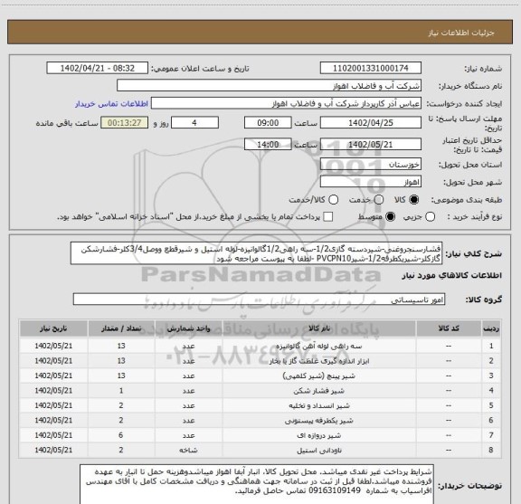Click the remaining time field 00:13:27
Screen dimensions: 521x504
click(125, 123)
